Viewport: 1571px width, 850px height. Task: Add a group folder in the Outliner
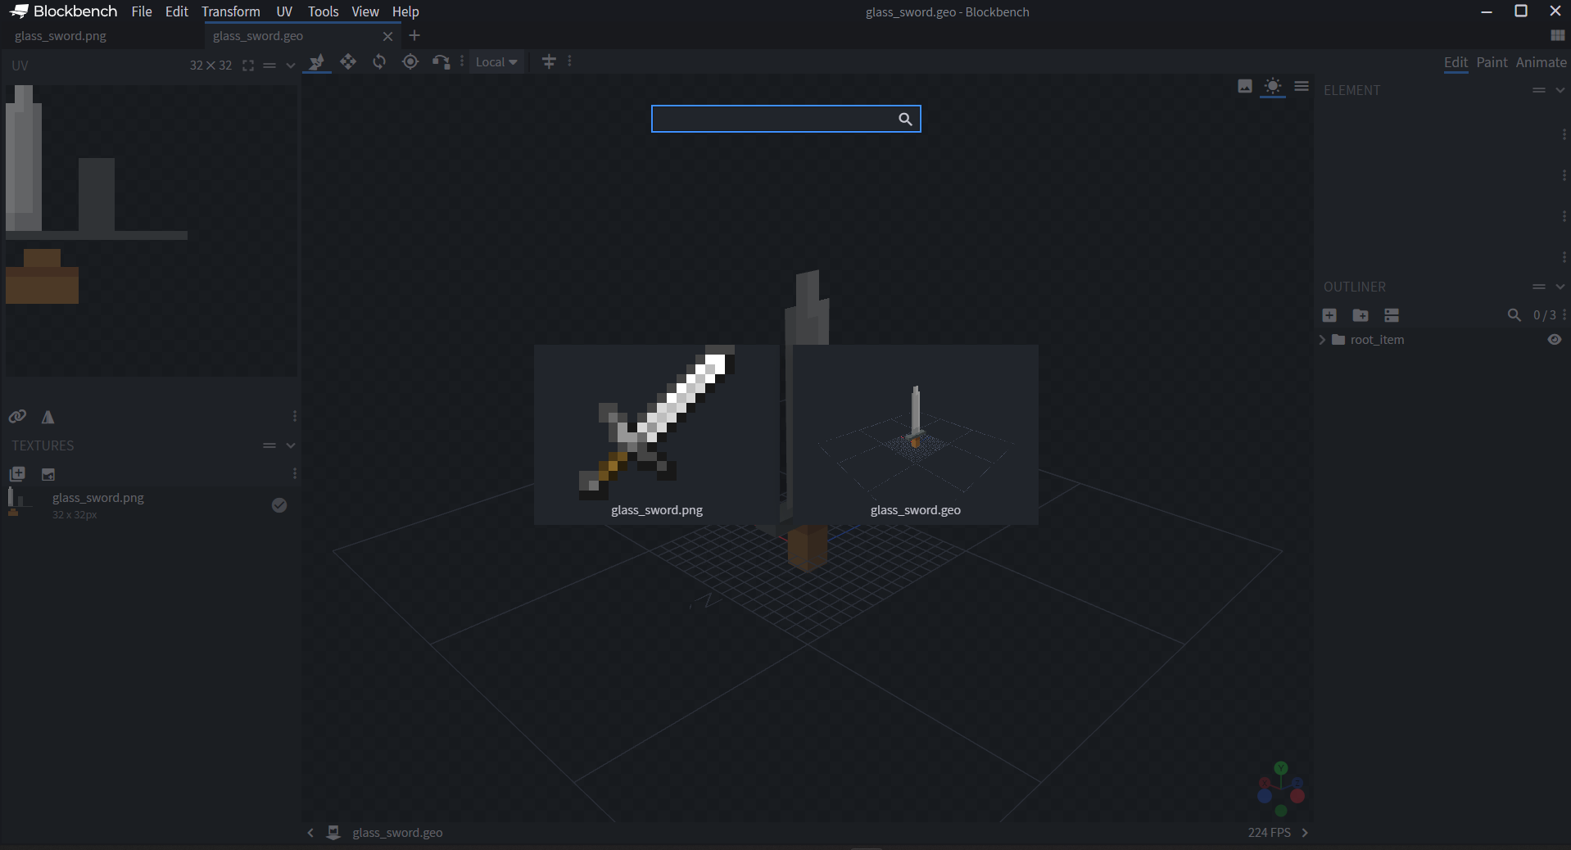(x=1360, y=315)
